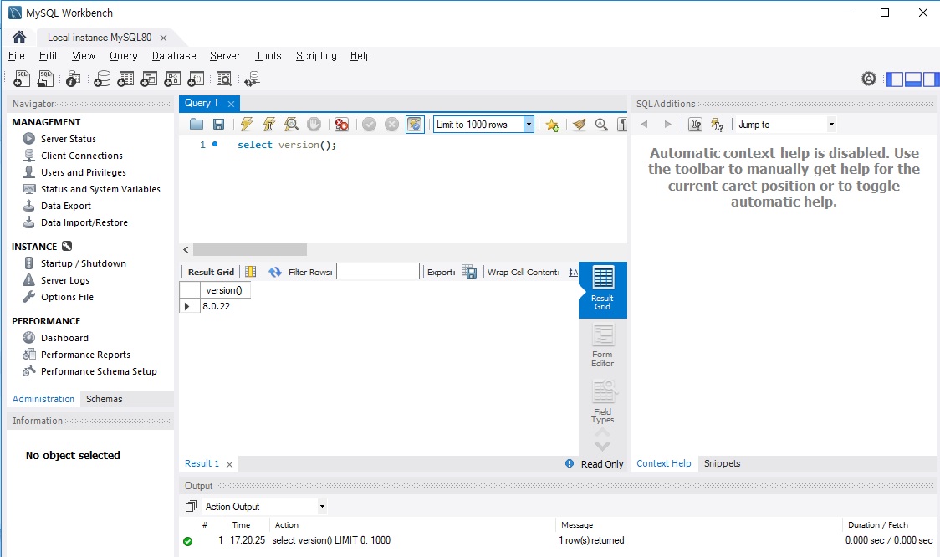The height and width of the screenshot is (557, 940).
Task: Open Data Export page
Action: click(66, 206)
